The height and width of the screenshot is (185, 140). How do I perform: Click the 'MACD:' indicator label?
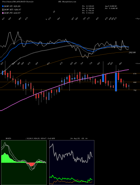point(8,138)
